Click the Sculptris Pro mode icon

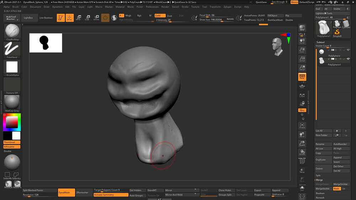[114, 18]
